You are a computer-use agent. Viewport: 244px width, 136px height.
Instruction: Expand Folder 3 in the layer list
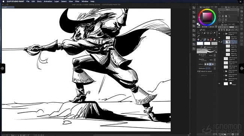[x=224, y=71]
